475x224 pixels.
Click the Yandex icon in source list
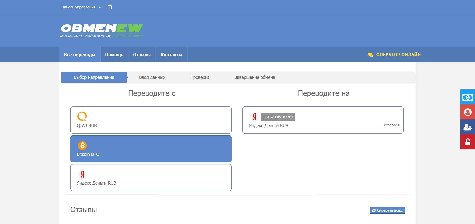pyautogui.click(x=82, y=174)
